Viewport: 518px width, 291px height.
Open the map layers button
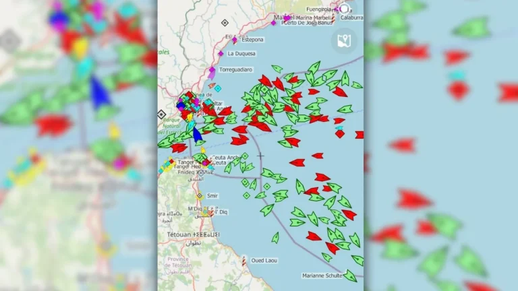pos(344,40)
